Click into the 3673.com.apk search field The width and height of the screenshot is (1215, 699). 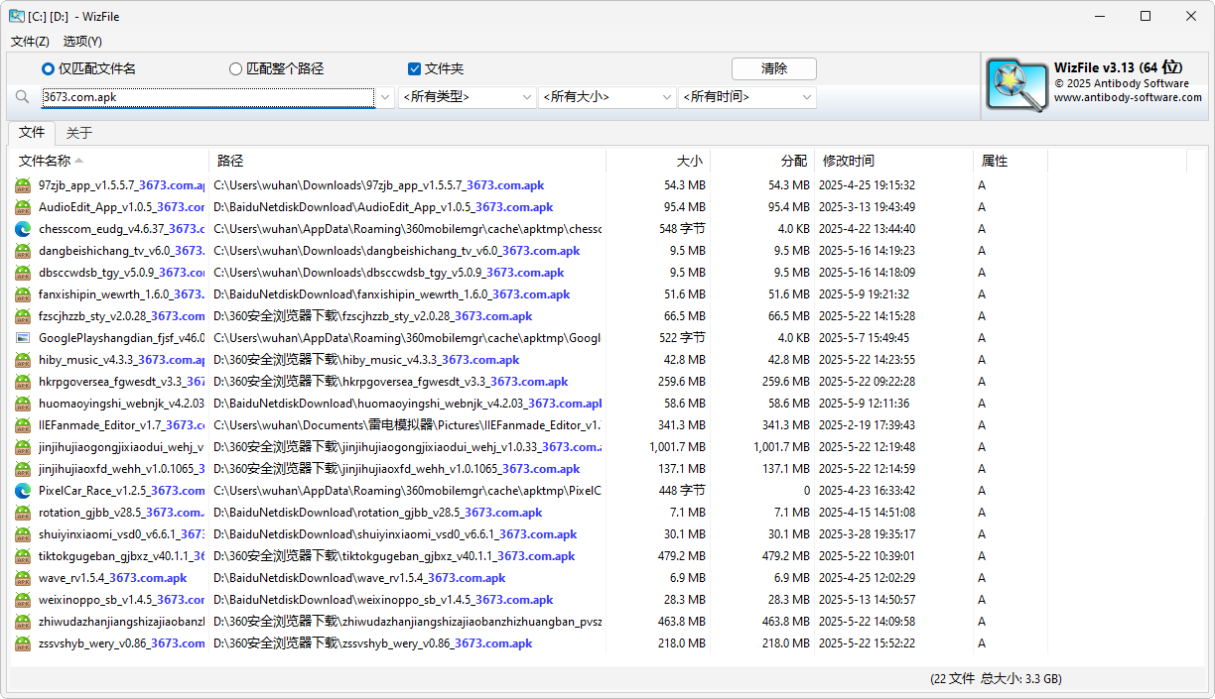pyautogui.click(x=208, y=97)
